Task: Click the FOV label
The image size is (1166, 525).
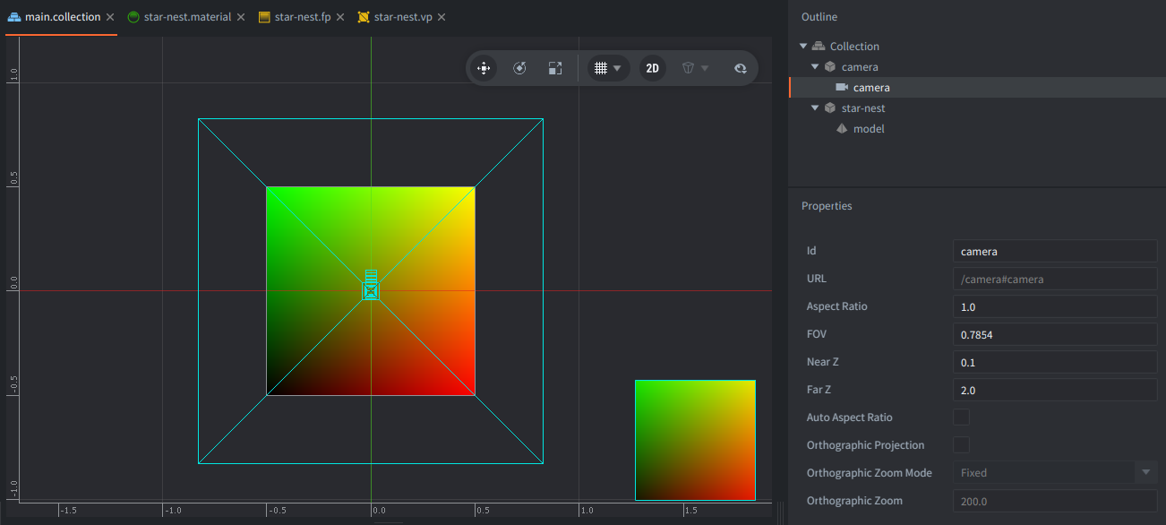Action: tap(817, 335)
